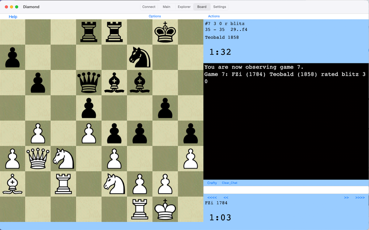Pick the black knight on f7
369x230 pixels.
tap(140, 57)
